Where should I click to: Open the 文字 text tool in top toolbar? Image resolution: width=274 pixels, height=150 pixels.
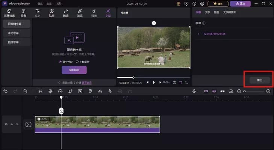click(37, 13)
